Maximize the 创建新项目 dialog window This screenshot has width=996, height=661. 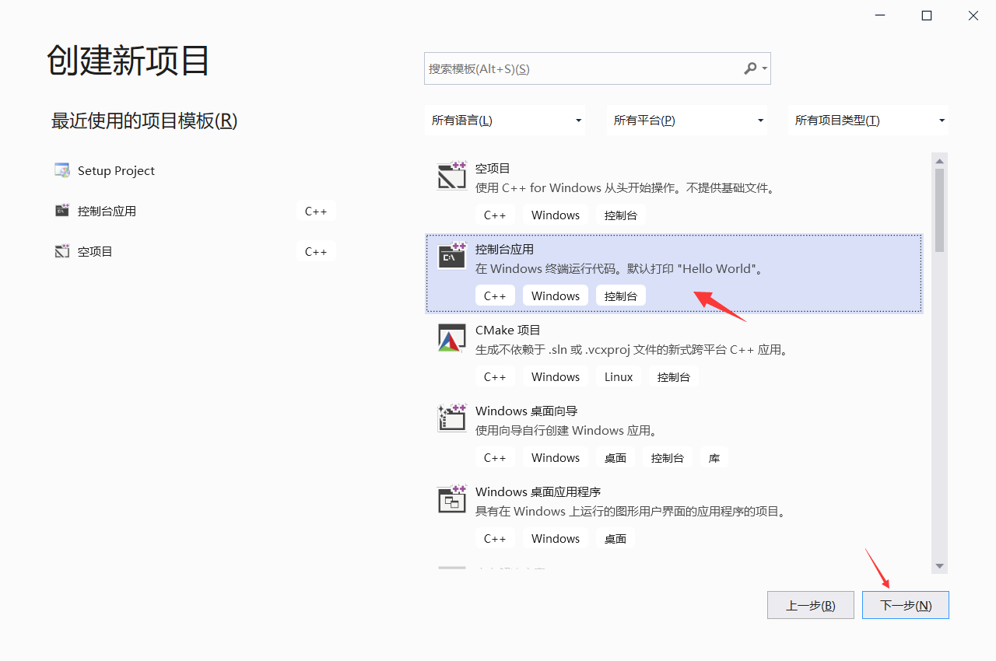pos(927,16)
